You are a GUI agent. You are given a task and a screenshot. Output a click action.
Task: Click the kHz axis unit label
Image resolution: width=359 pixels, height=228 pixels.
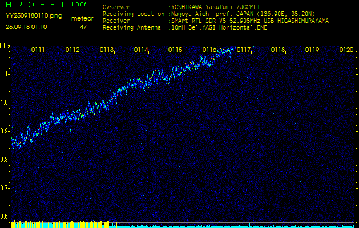[5, 46]
